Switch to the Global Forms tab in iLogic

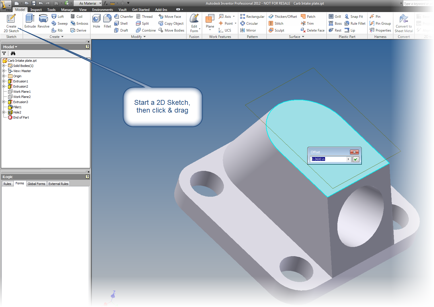(x=36, y=184)
